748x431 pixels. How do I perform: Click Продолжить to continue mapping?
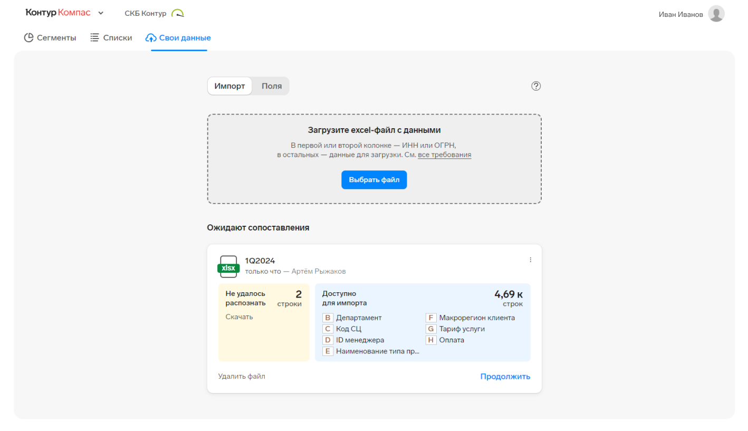coord(505,376)
